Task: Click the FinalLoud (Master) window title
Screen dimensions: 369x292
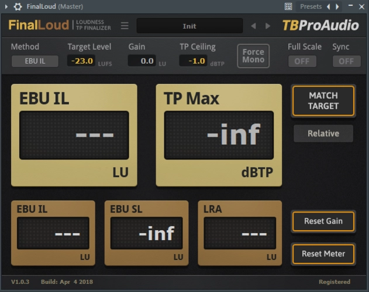Action: [x=55, y=6]
